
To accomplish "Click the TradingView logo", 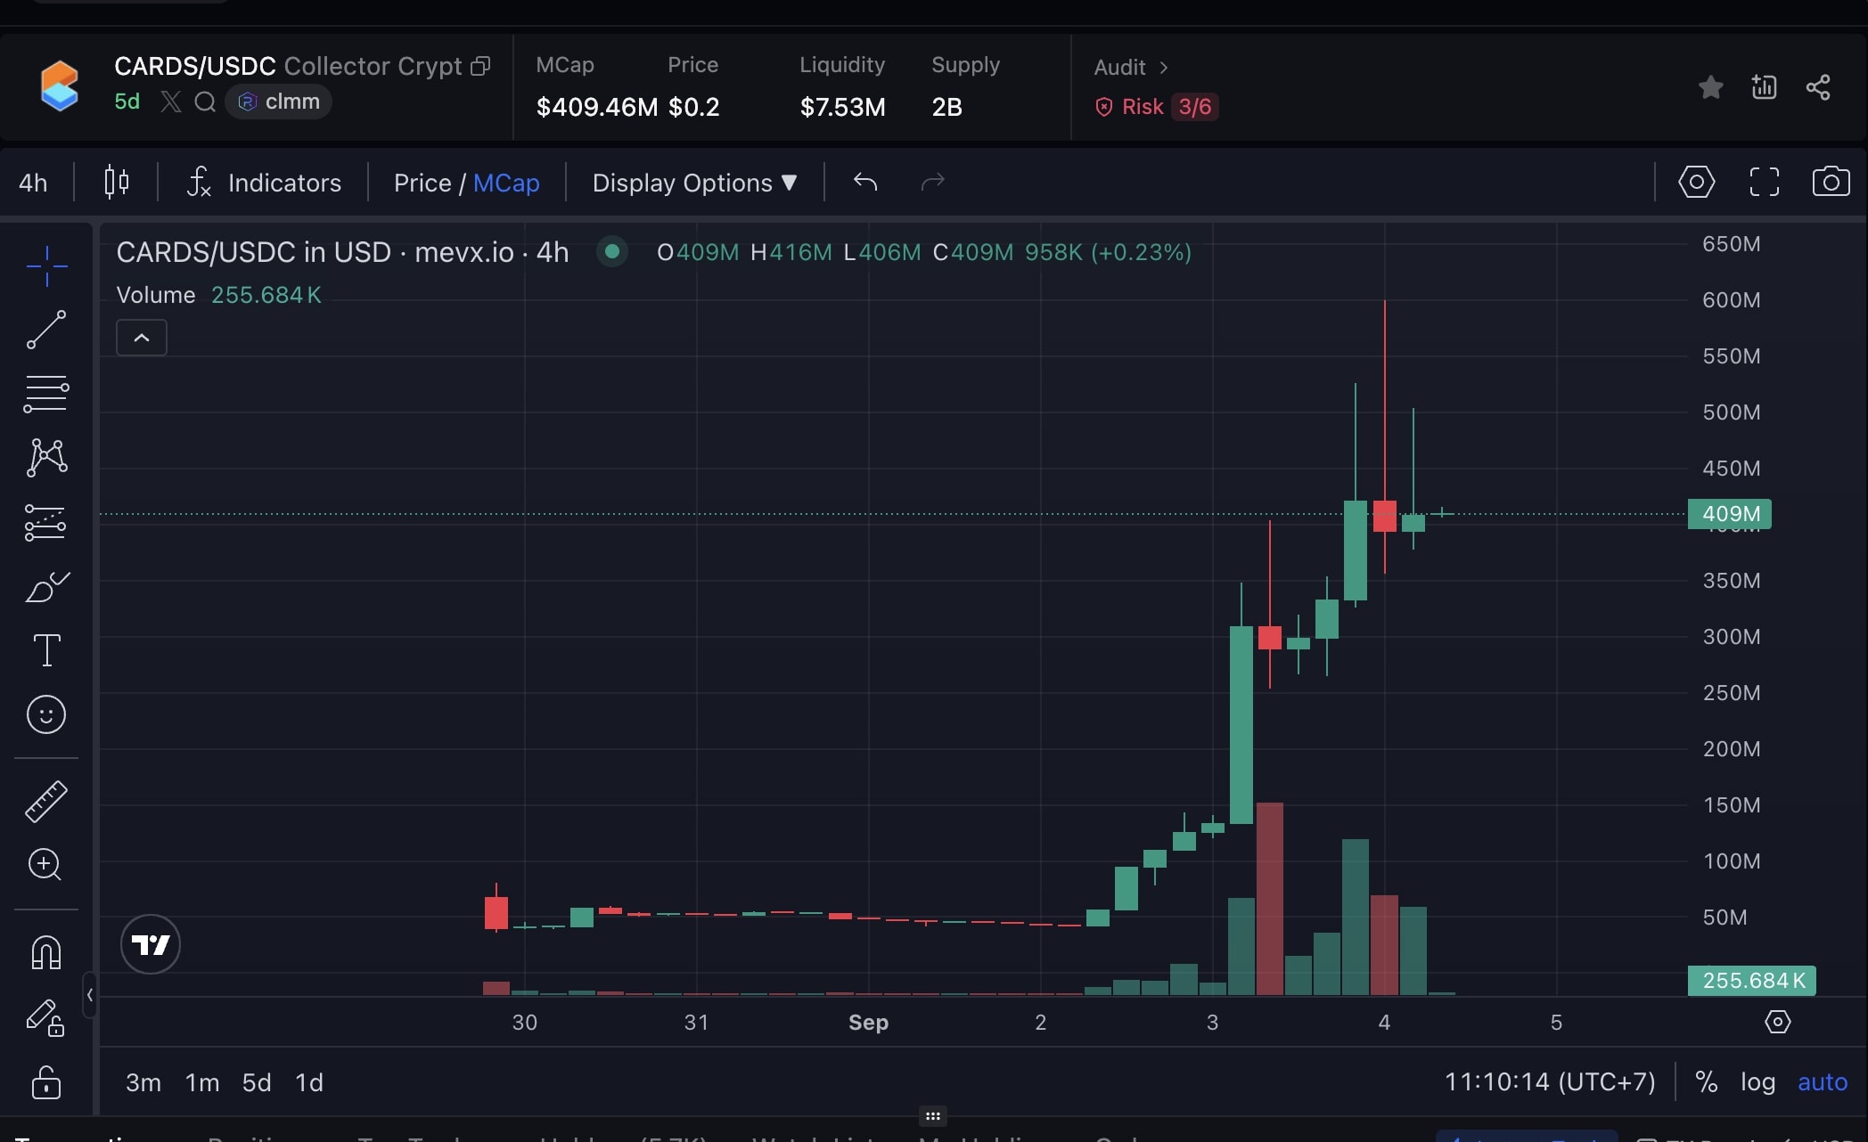I will coord(151,944).
